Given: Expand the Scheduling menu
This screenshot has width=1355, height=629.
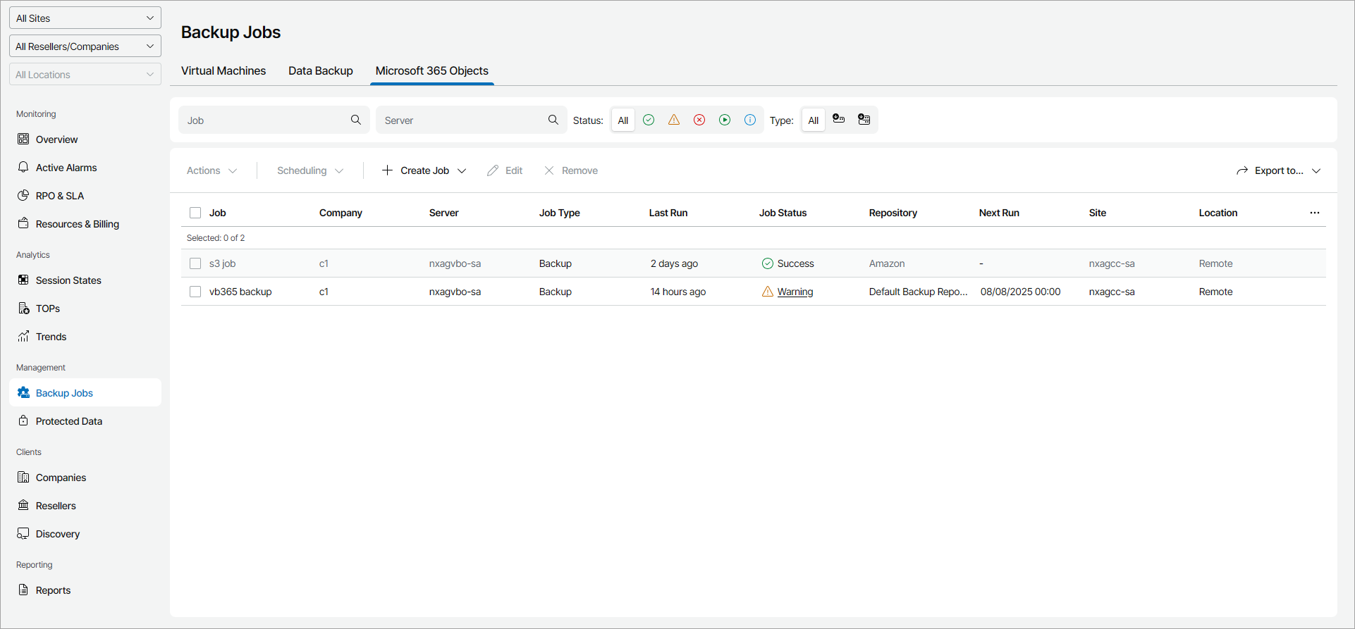Looking at the screenshot, I should pyautogui.click(x=310, y=170).
